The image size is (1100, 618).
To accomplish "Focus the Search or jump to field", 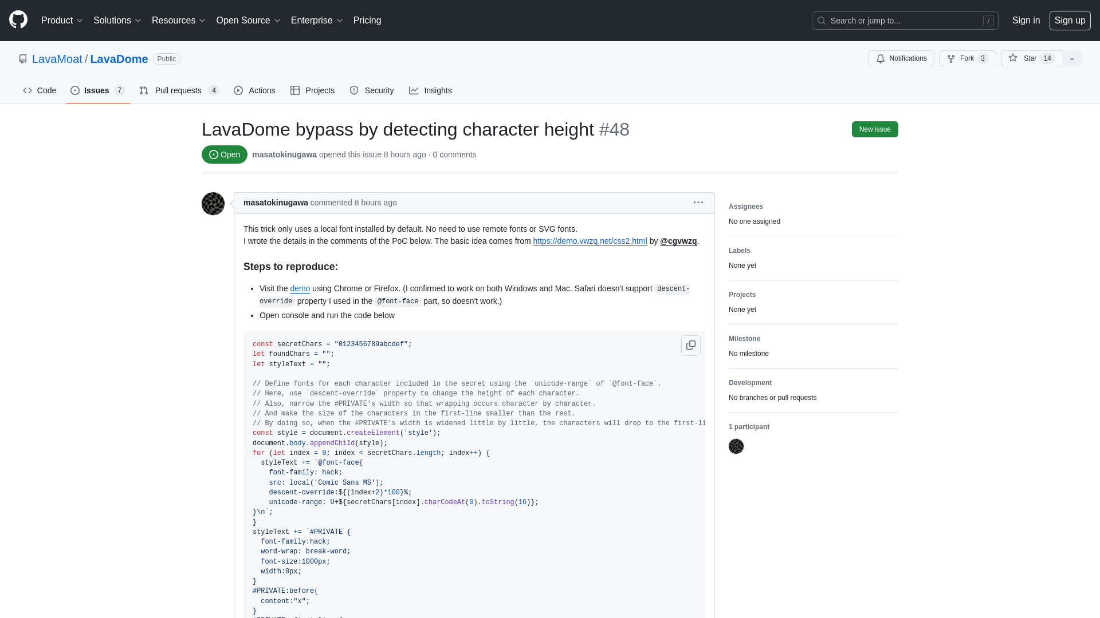I will (x=905, y=21).
